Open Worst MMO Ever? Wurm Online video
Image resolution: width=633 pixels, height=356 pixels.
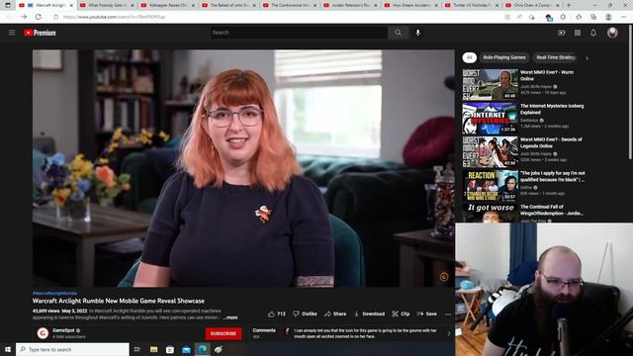(547, 75)
